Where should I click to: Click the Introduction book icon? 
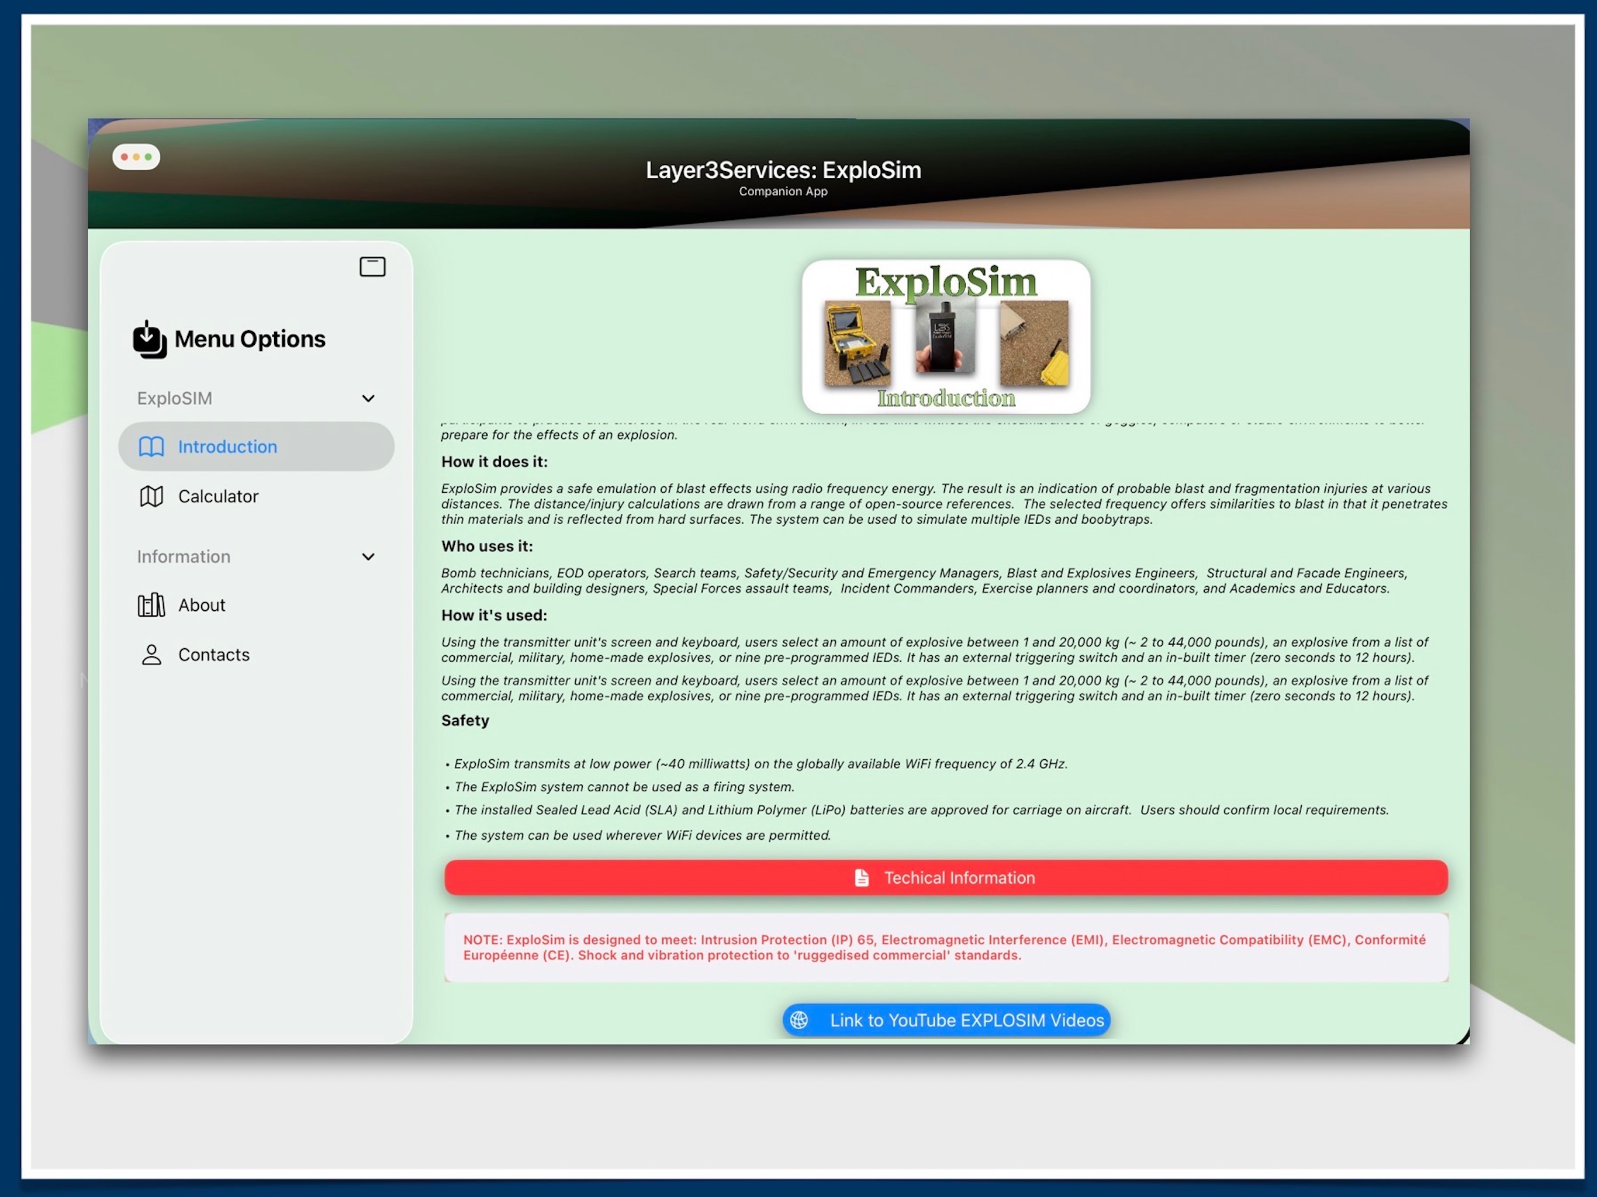151,446
